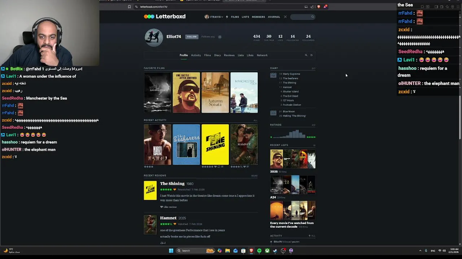The height and width of the screenshot is (259, 462).
Task: Open Shutter Island diary entry
Action: tap(291, 92)
